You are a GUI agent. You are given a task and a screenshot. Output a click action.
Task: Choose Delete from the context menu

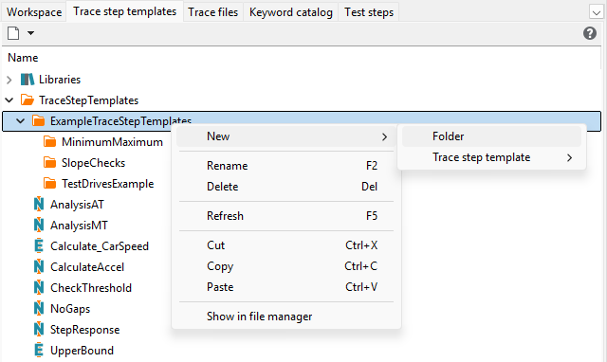pyautogui.click(x=286, y=187)
